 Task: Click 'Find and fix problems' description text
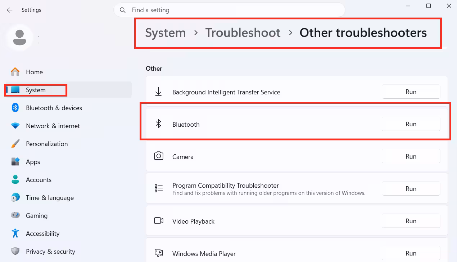click(x=269, y=193)
